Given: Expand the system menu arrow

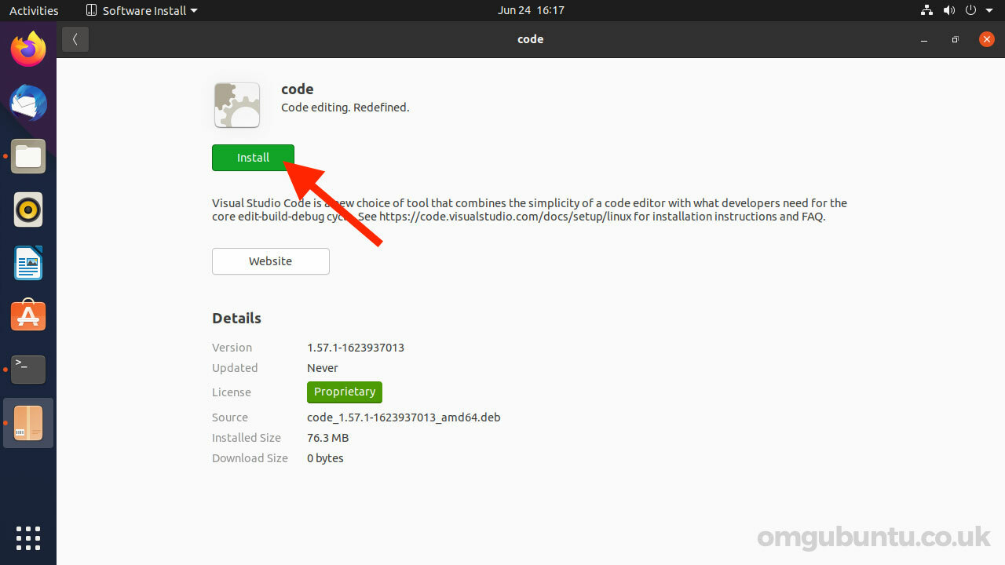Looking at the screenshot, I should point(989,11).
